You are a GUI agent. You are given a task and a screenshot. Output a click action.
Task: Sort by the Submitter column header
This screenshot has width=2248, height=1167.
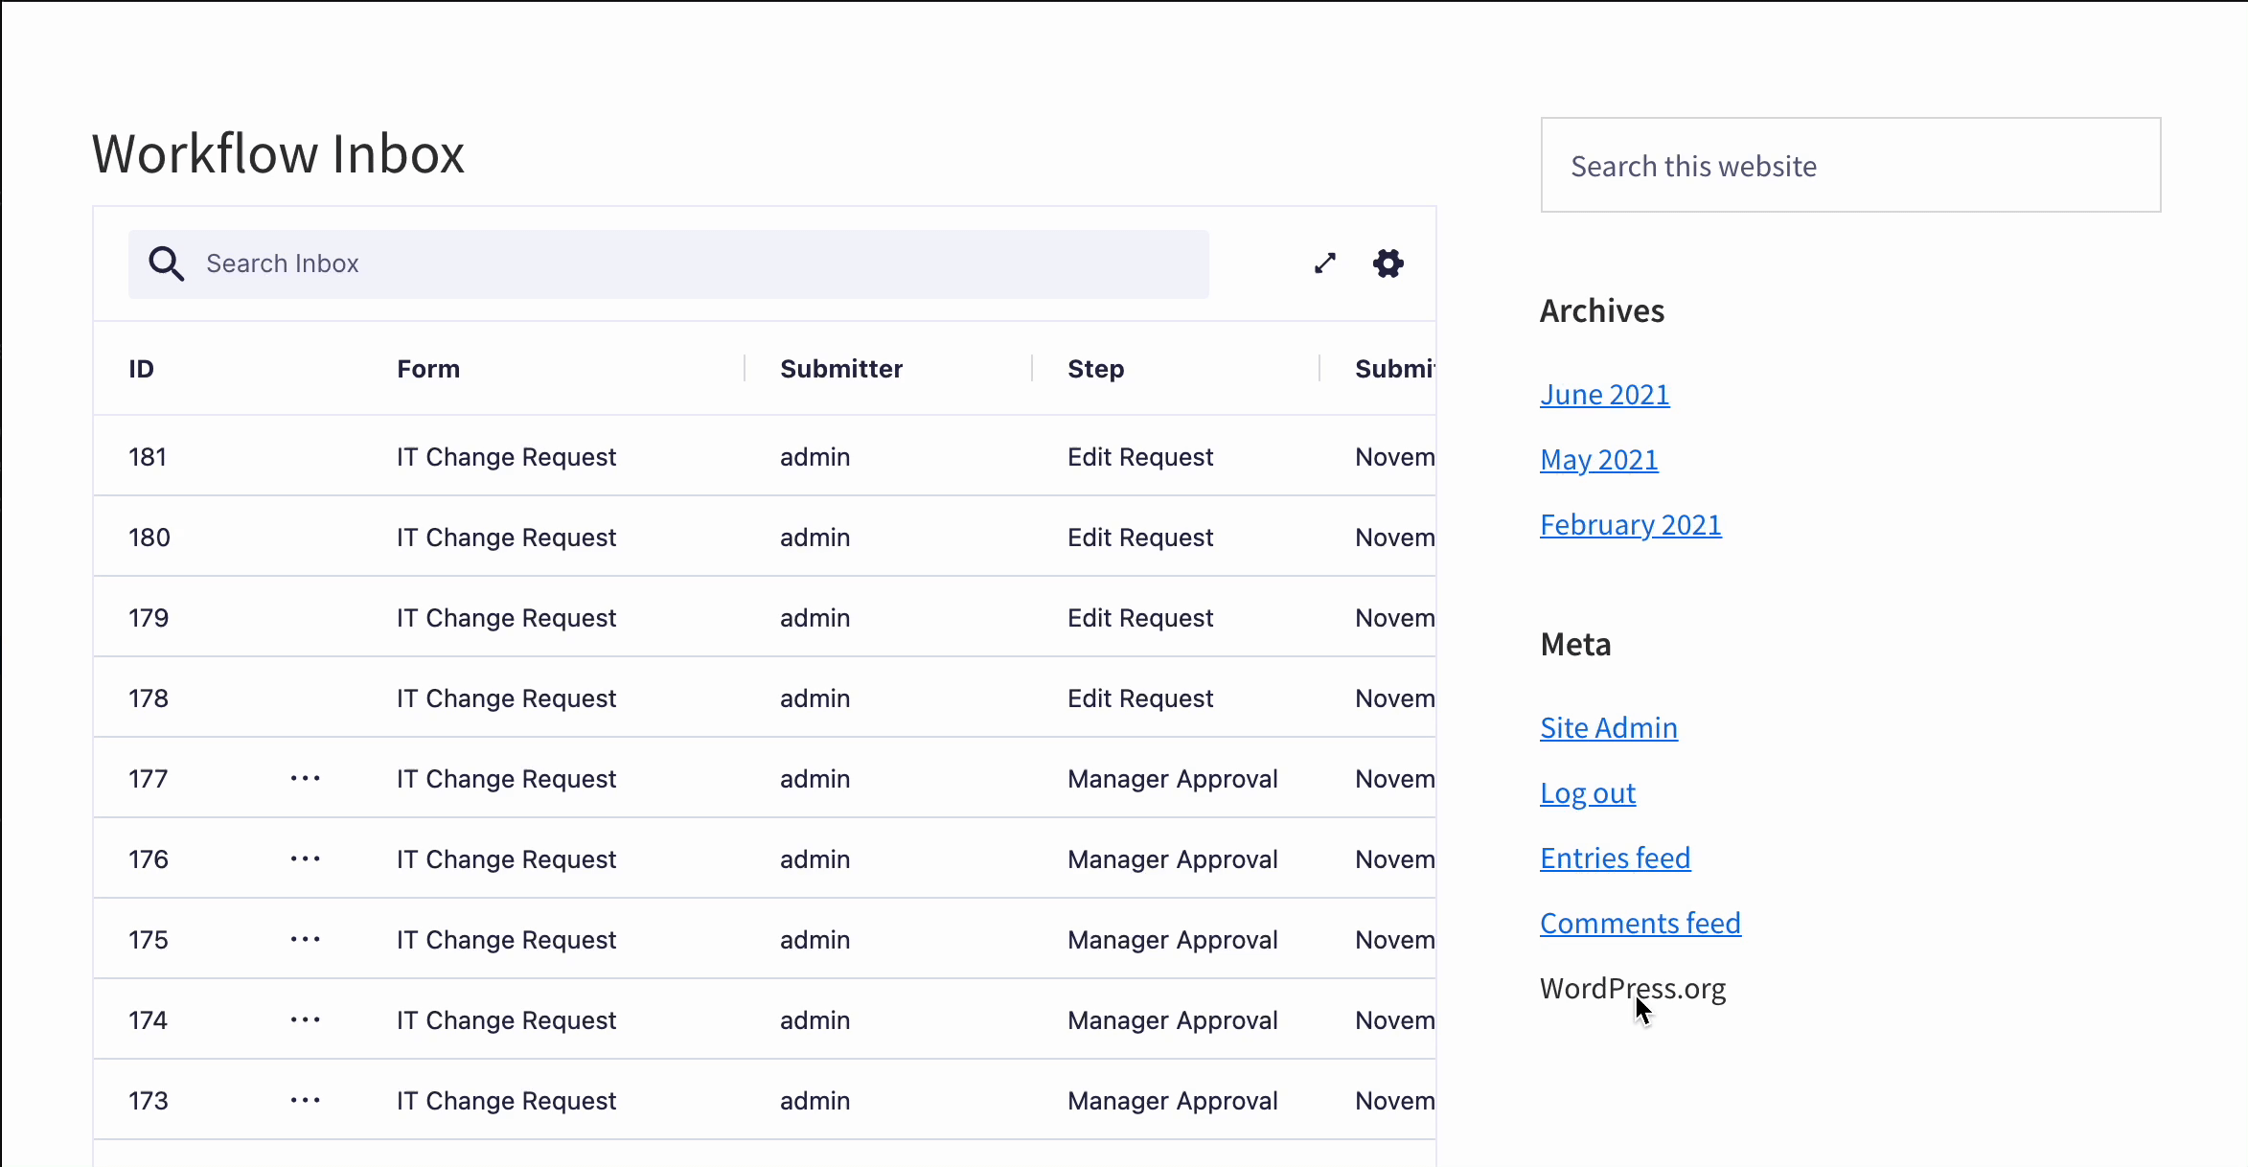tap(841, 369)
